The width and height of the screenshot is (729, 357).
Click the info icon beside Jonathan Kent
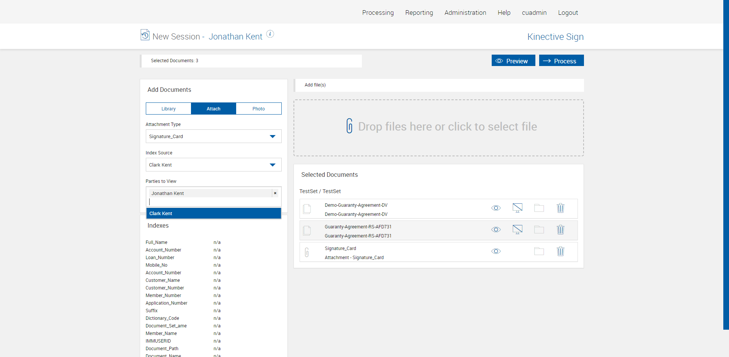(270, 34)
